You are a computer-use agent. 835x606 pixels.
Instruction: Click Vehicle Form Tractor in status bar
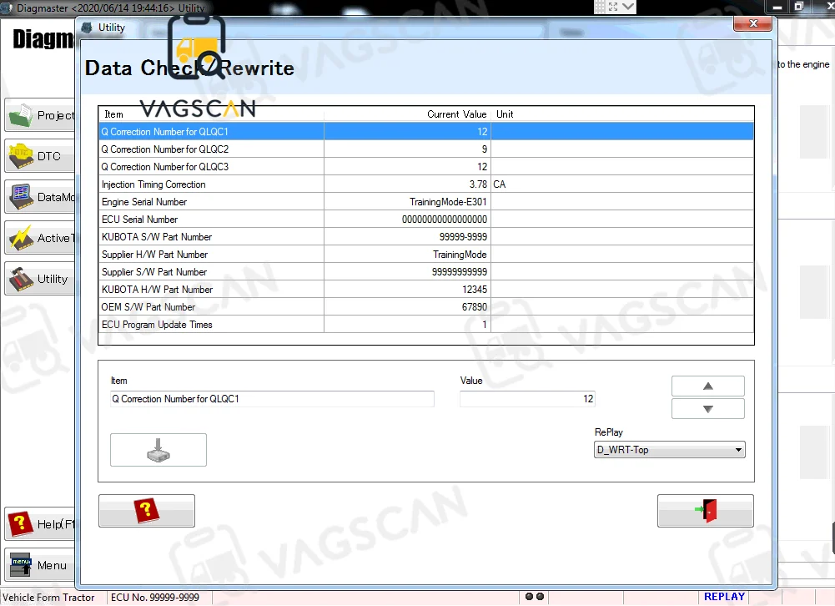48,598
